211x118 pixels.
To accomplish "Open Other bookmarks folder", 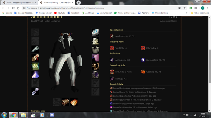I will (x=200, y=13).
